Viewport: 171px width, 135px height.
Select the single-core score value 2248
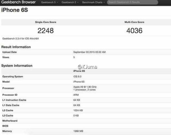click(46, 30)
